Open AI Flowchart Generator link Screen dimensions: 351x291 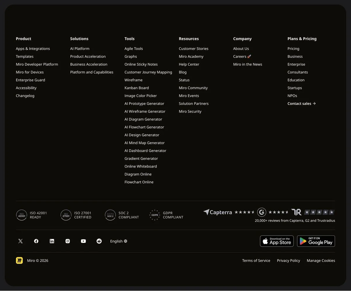144,127
